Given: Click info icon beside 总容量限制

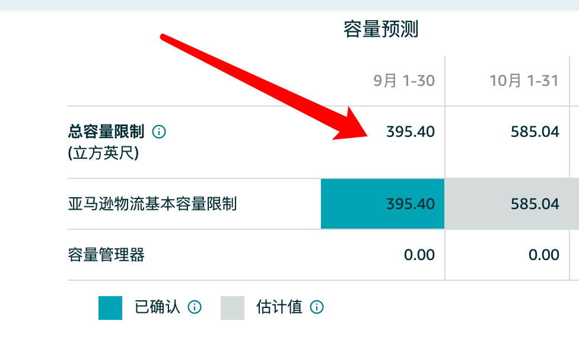Looking at the screenshot, I should point(159,131).
